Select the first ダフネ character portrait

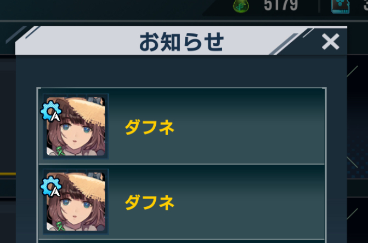(x=76, y=126)
